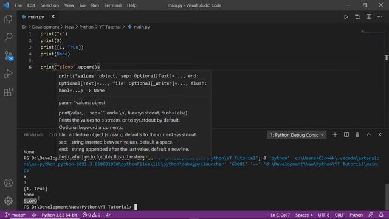Open the Explorer view in the activity bar
Screen dimensions: 389x219
coord(8,19)
